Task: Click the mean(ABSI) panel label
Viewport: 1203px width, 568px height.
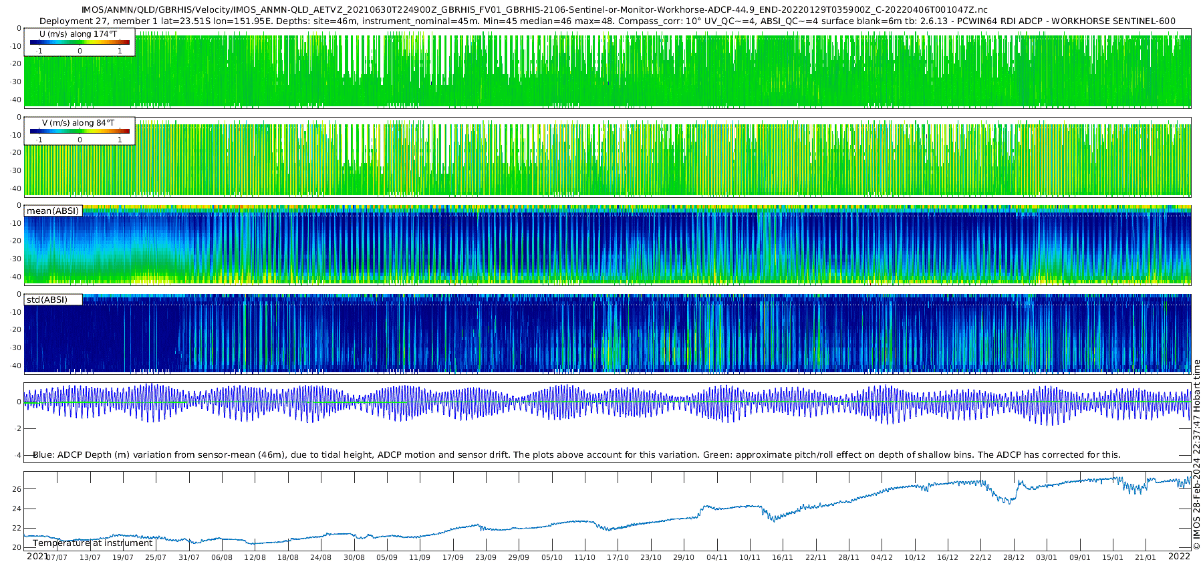Action: click(x=53, y=211)
